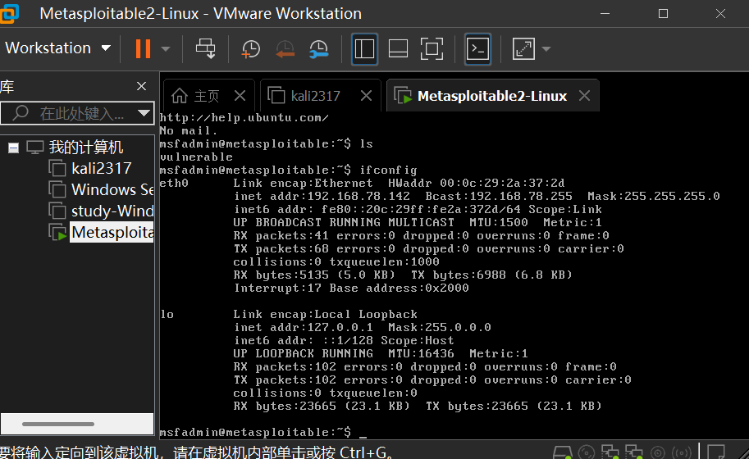The image size is (749, 459).
Task: Click the VMware Workstation logo icon
Action: 8,13
